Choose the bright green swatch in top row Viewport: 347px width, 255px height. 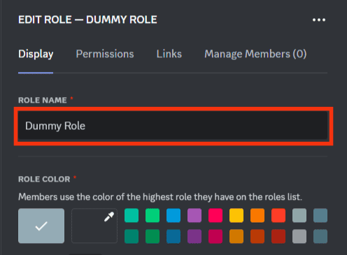153,215
